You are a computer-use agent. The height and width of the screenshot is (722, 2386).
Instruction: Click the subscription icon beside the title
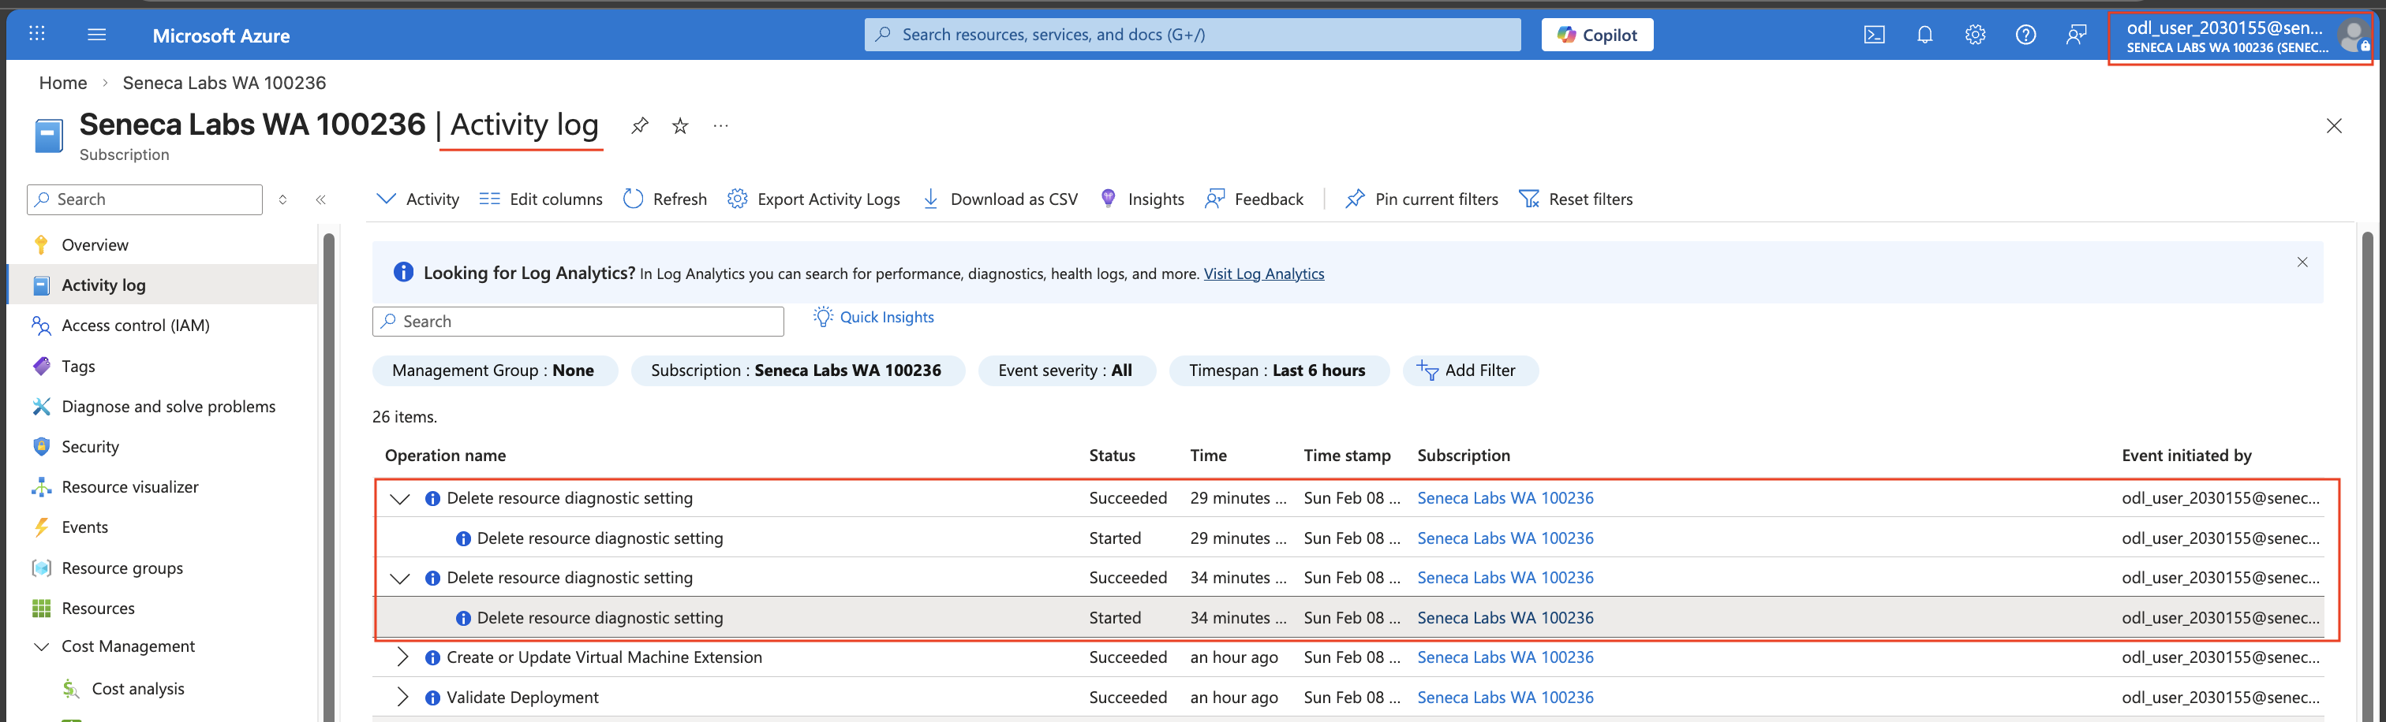(x=48, y=135)
